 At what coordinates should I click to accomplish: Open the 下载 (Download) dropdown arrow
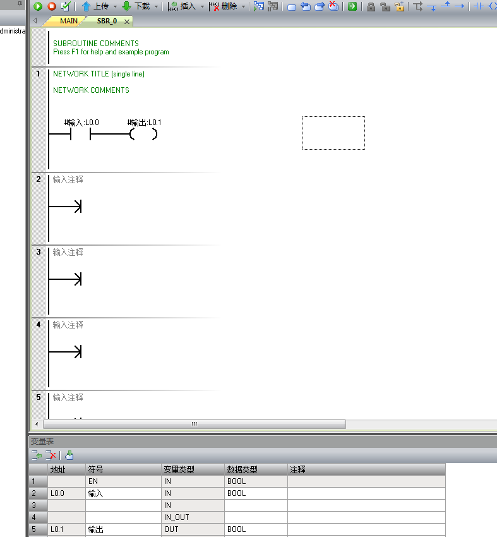(x=156, y=6)
